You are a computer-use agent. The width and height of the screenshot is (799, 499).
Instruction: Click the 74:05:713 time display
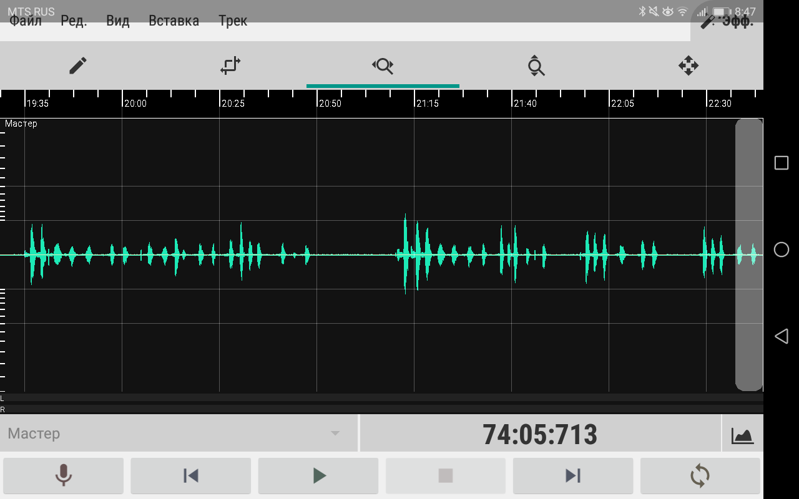[541, 434]
